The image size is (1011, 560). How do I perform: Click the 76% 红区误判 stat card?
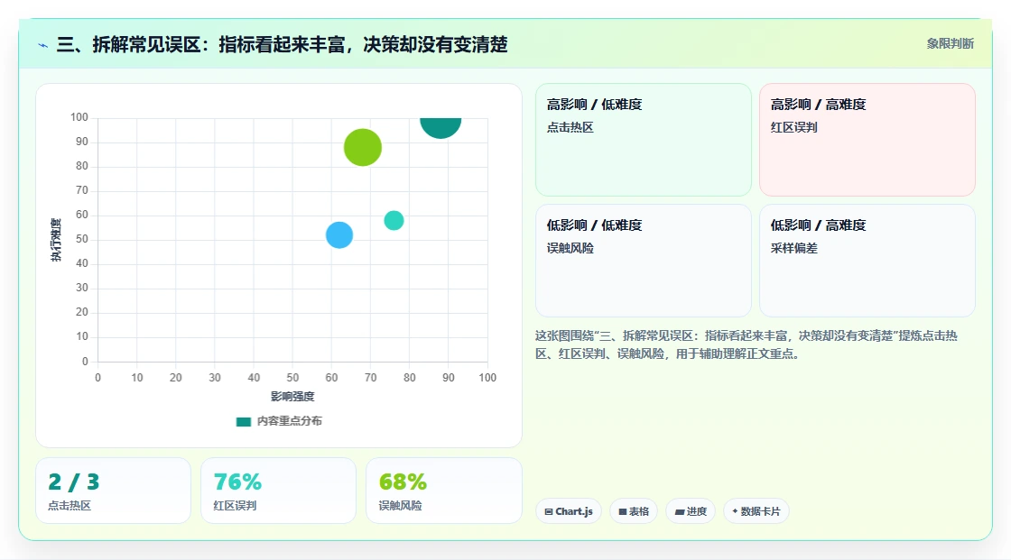pyautogui.click(x=279, y=491)
